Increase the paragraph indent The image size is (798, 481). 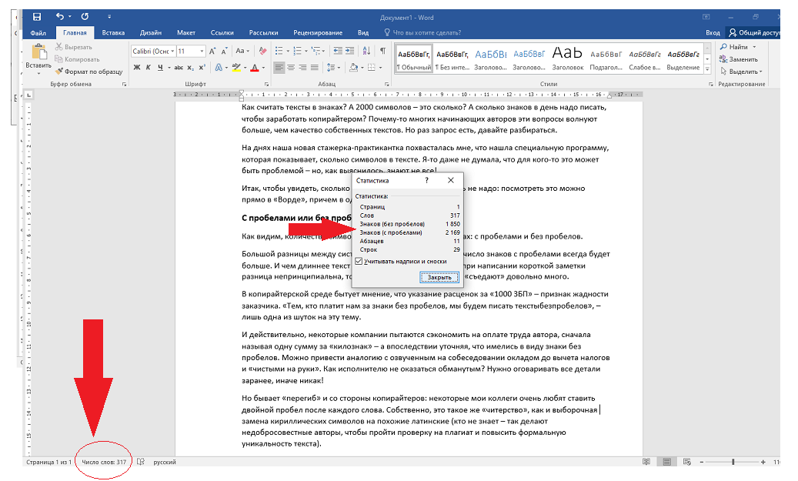pyautogui.click(x=349, y=51)
